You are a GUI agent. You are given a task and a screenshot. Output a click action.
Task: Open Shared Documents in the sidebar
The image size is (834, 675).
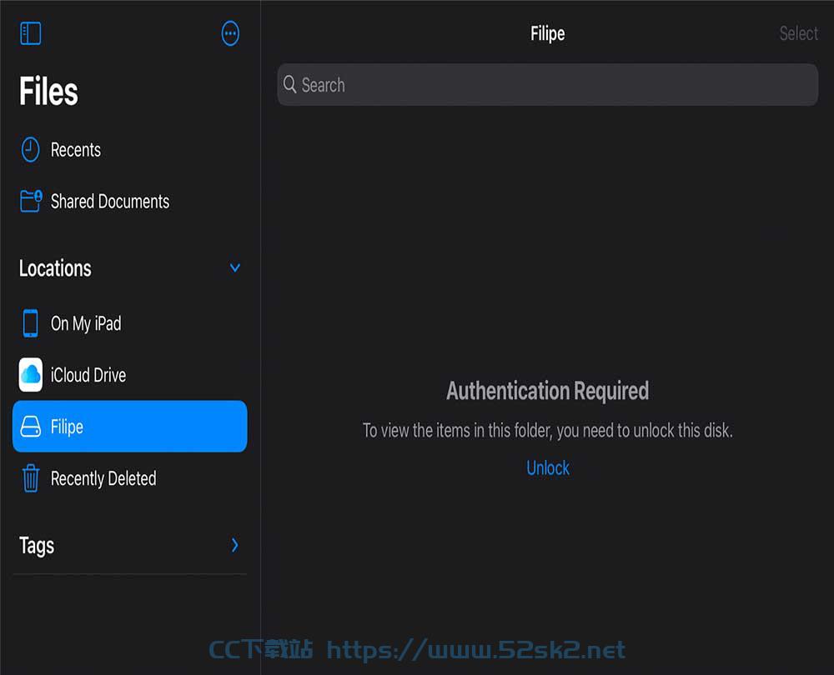click(x=129, y=202)
